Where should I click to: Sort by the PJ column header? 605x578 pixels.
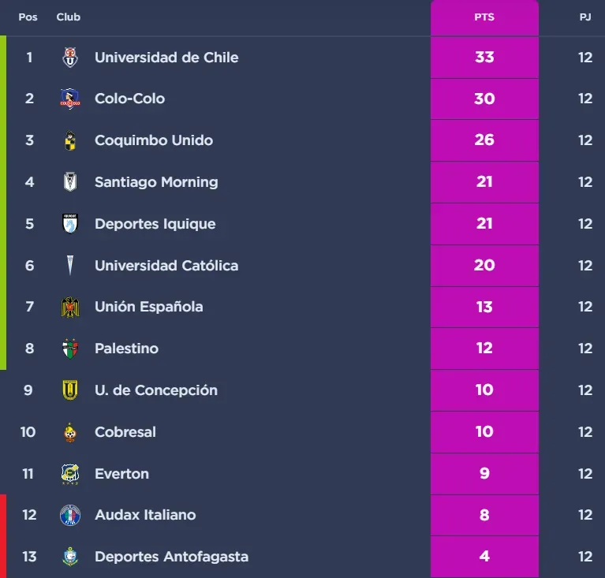(585, 17)
